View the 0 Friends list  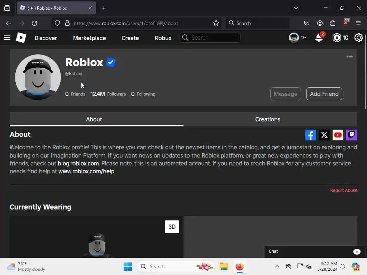(75, 94)
